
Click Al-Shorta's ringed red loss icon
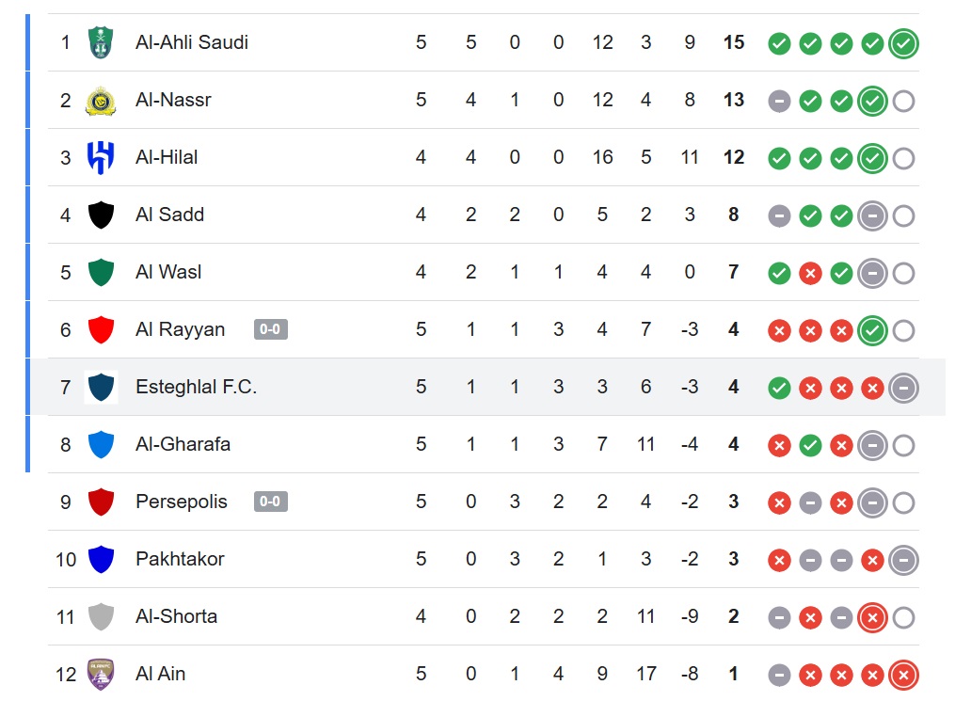[872, 617]
